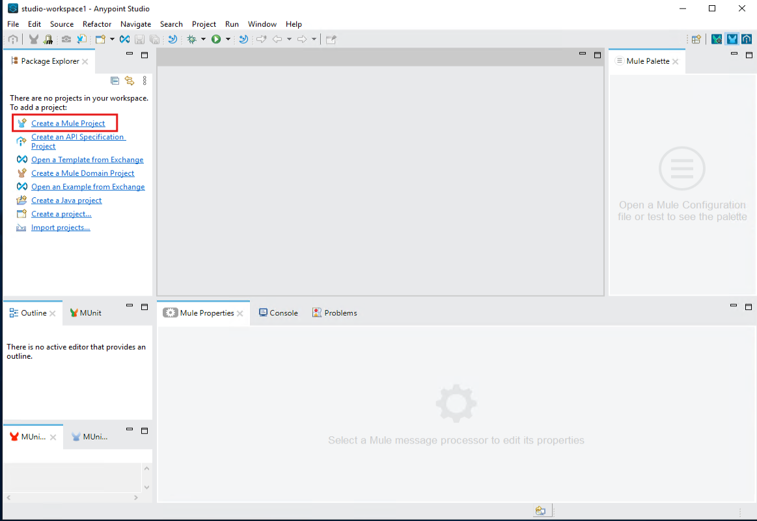Click the Create a Mule Project link
This screenshot has height=521, width=757.
click(x=68, y=123)
